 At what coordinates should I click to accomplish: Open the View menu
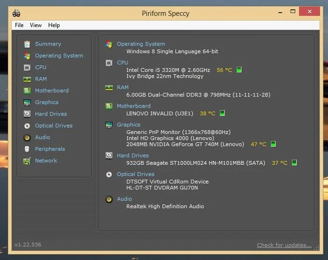[x=36, y=25]
